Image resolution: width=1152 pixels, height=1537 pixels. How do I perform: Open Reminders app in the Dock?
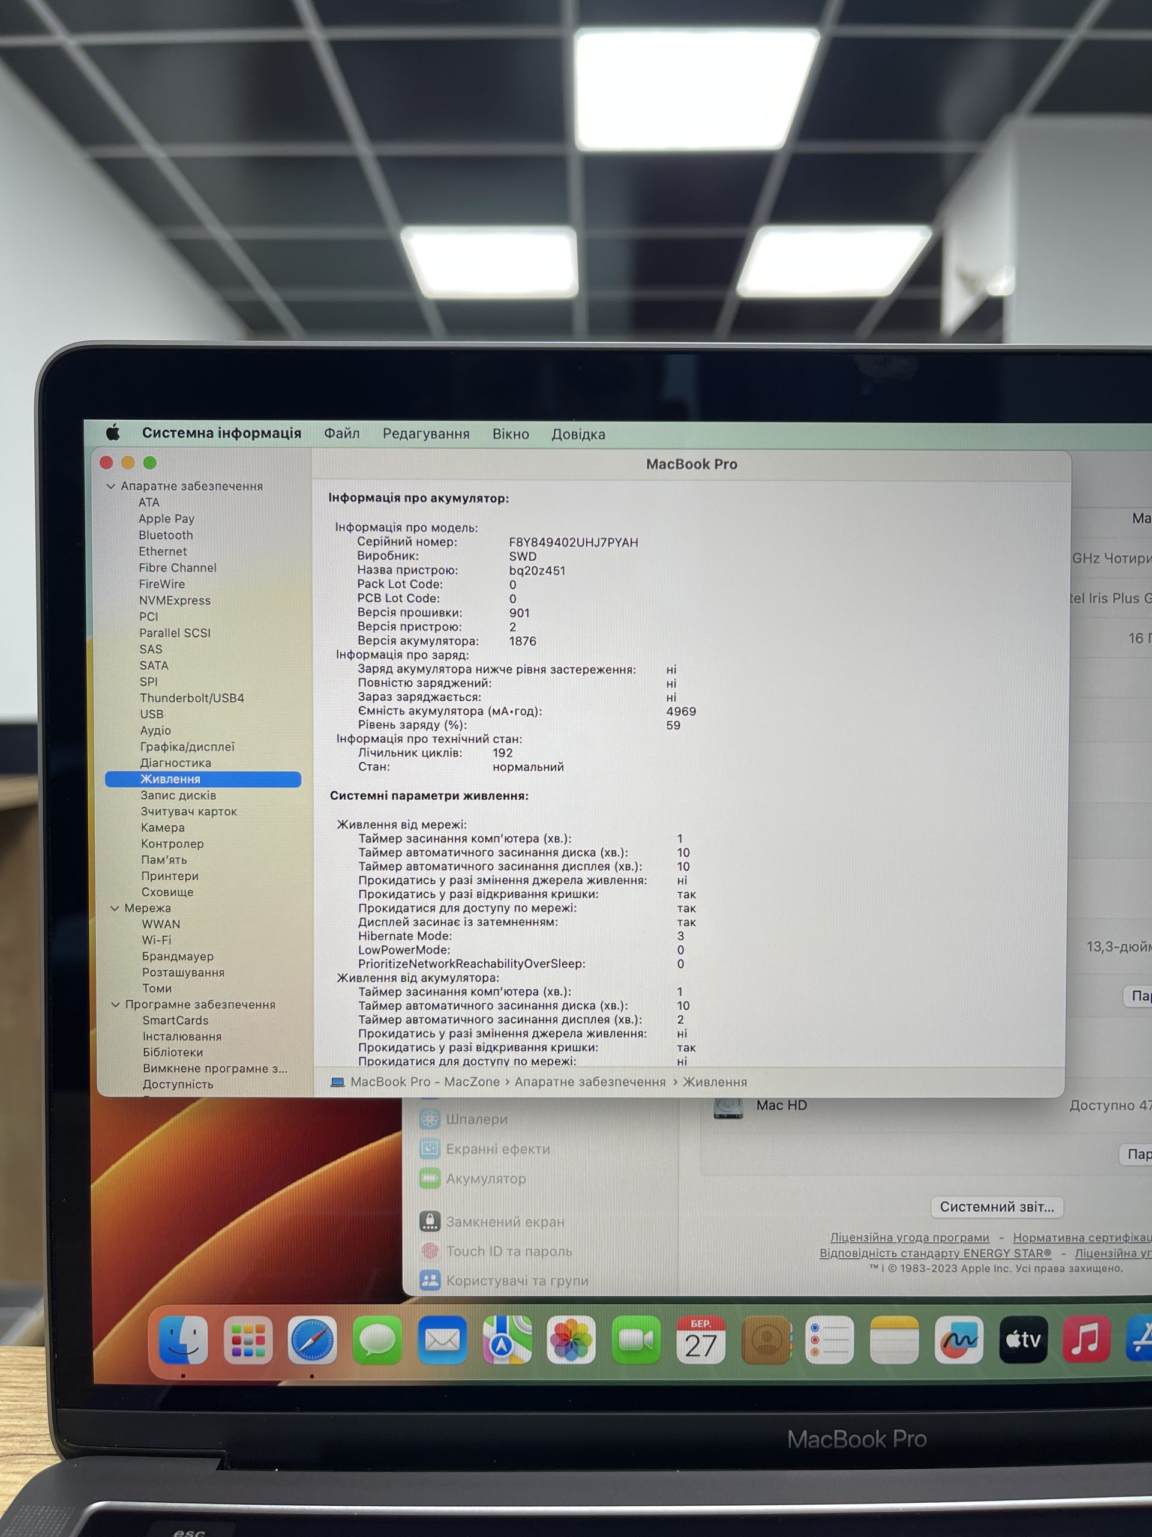point(830,1339)
